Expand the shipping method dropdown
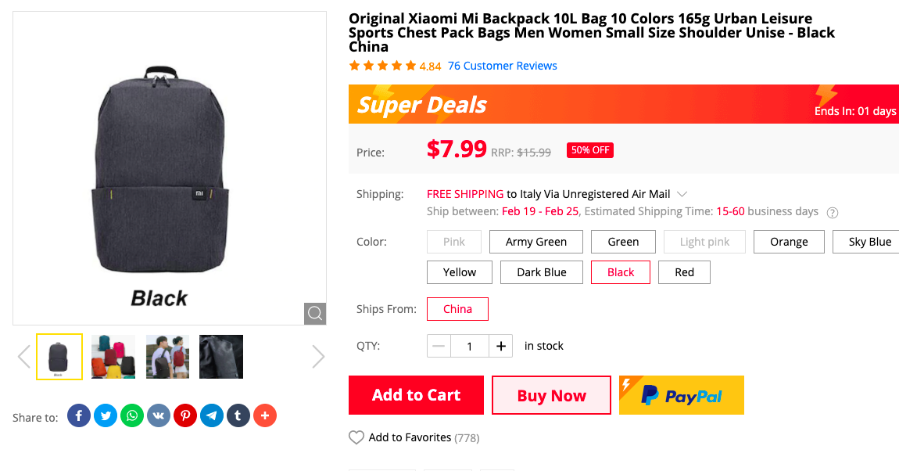The width and height of the screenshot is (899, 471). point(680,193)
